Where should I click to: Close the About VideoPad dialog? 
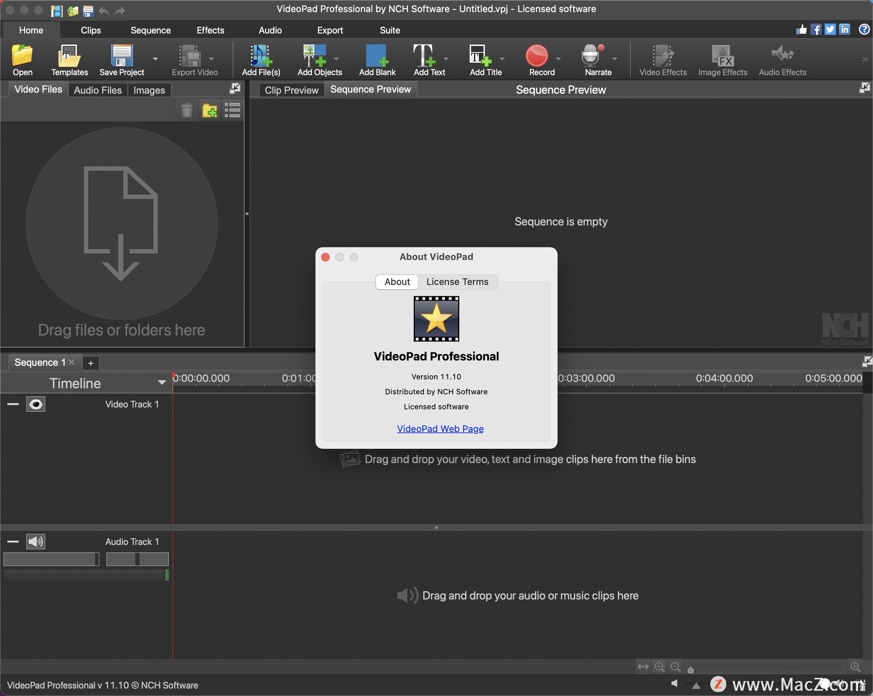(326, 257)
